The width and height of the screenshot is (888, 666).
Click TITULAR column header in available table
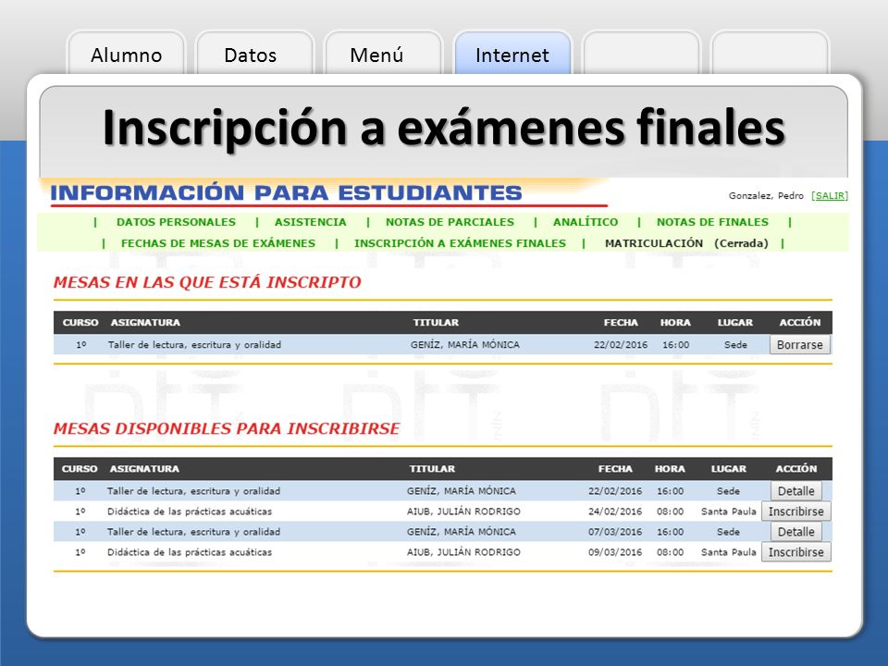click(x=432, y=469)
